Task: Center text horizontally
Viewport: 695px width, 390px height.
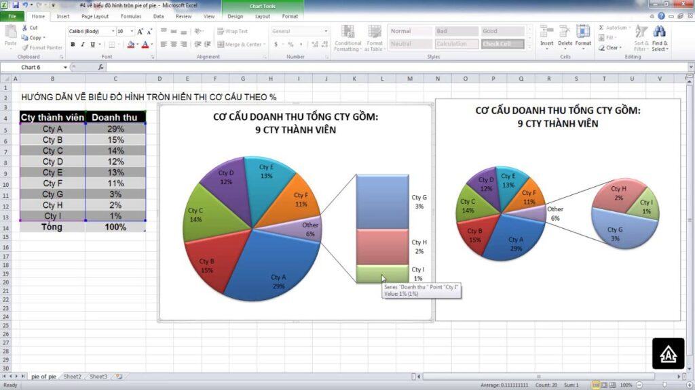Action: pyautogui.click(x=173, y=44)
